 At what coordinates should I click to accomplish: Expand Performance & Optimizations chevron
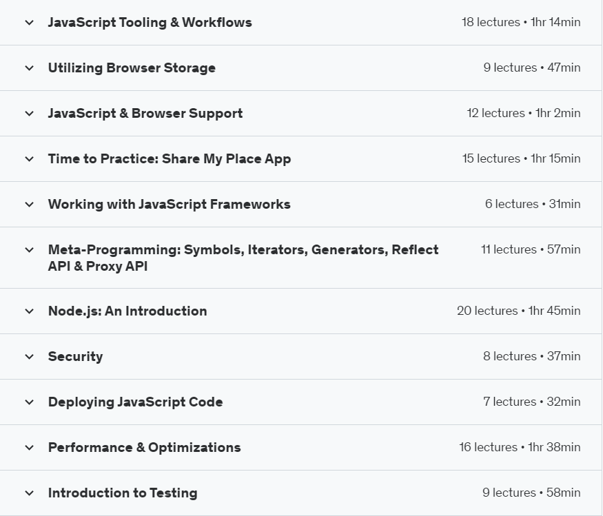pyautogui.click(x=29, y=448)
